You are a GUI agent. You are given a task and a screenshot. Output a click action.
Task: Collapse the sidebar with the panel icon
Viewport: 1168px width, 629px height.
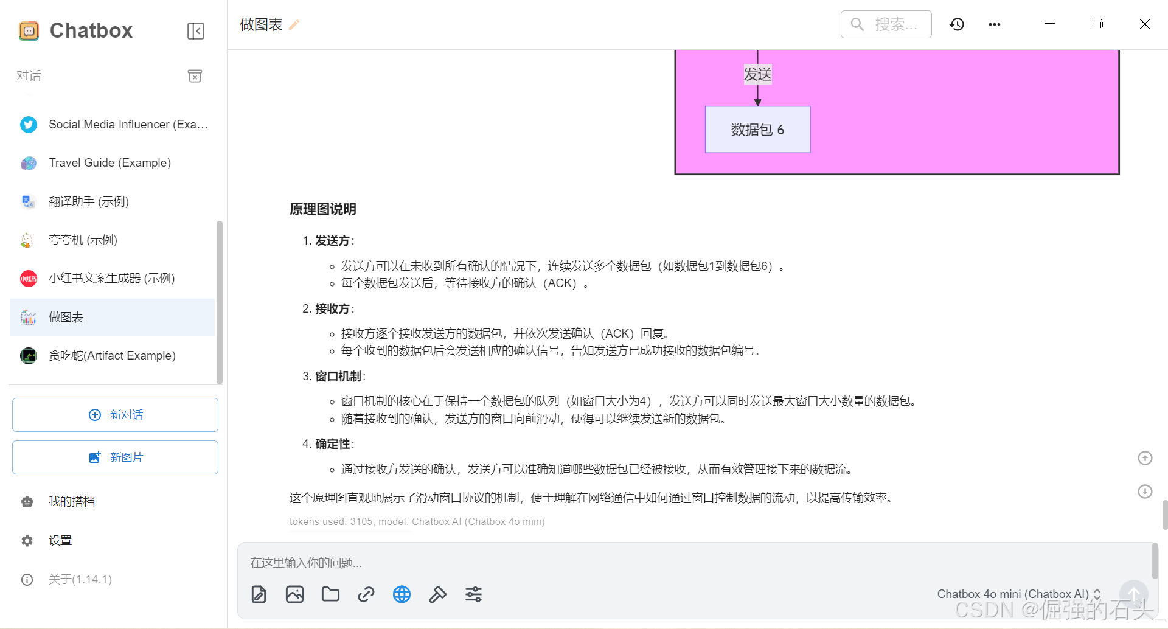(x=196, y=31)
